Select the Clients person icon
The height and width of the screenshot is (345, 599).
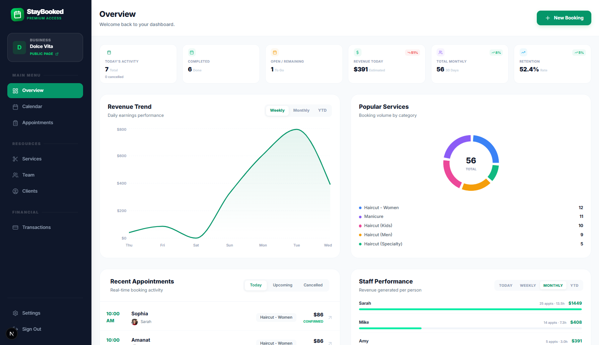tap(15, 191)
